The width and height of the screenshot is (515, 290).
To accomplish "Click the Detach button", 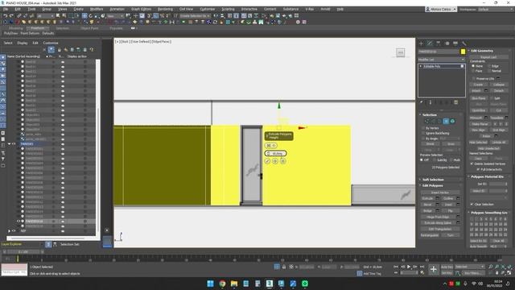I will pos(499,91).
